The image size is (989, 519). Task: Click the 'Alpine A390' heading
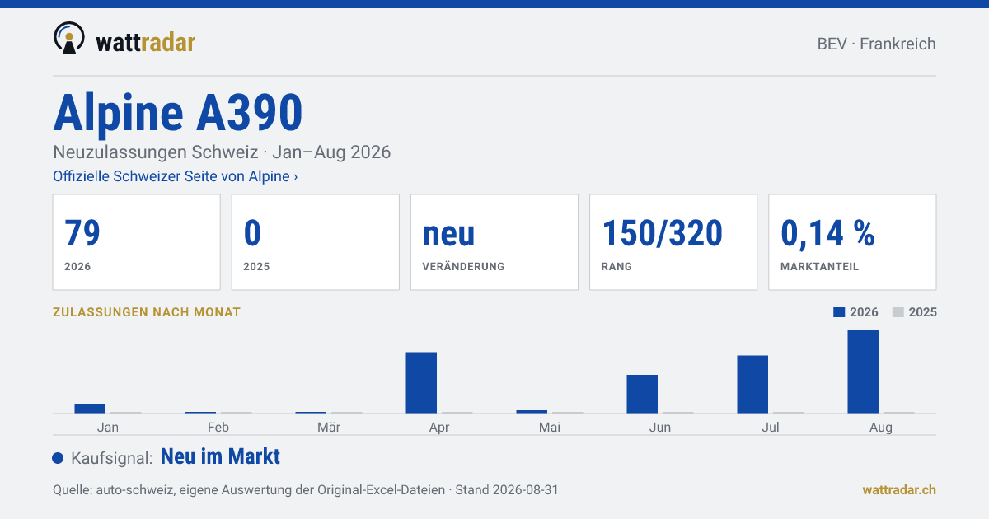coord(178,113)
